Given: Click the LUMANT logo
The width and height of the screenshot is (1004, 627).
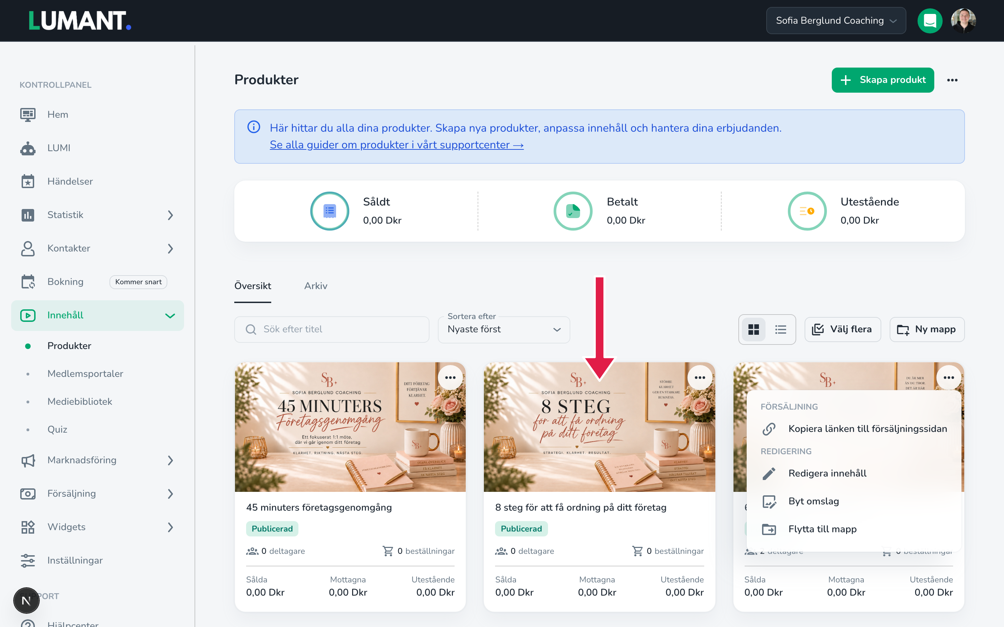Looking at the screenshot, I should pyautogui.click(x=79, y=21).
